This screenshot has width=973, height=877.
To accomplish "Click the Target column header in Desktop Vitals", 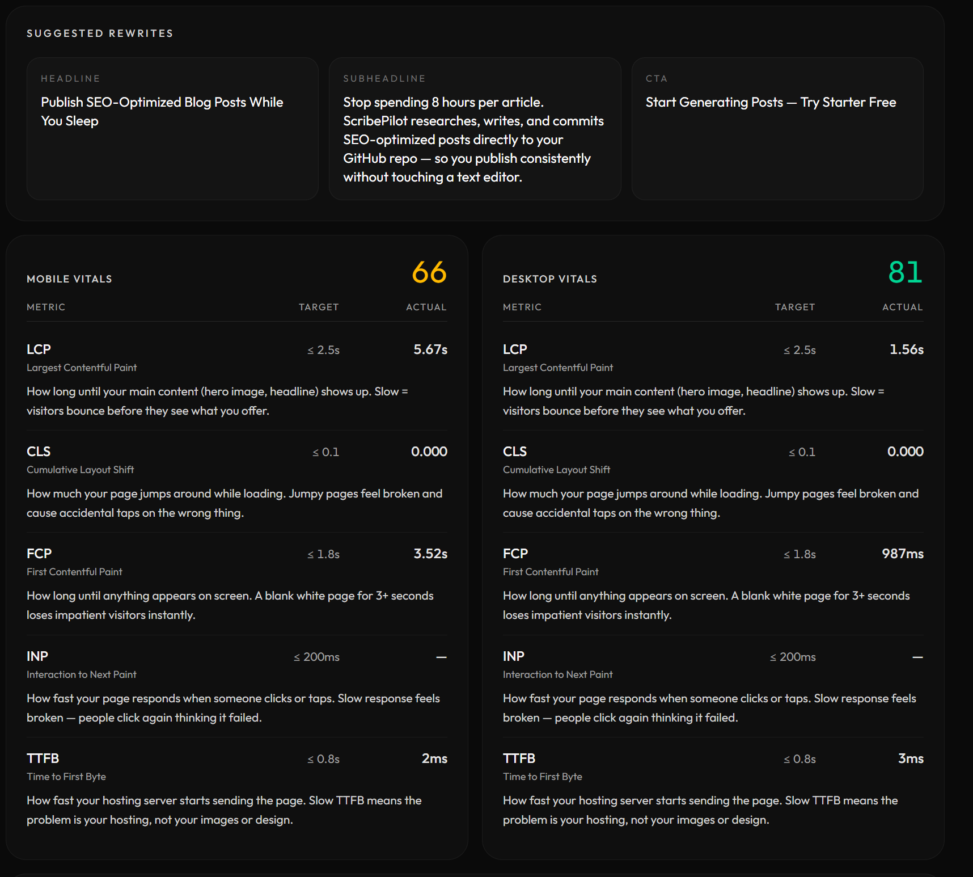I will pyautogui.click(x=794, y=307).
